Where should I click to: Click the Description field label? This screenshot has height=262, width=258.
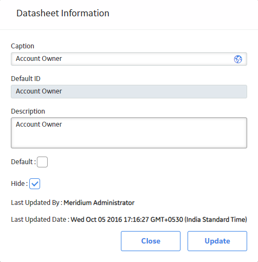[28, 111]
